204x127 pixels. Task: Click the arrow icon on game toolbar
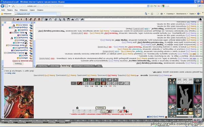(x=82, y=19)
